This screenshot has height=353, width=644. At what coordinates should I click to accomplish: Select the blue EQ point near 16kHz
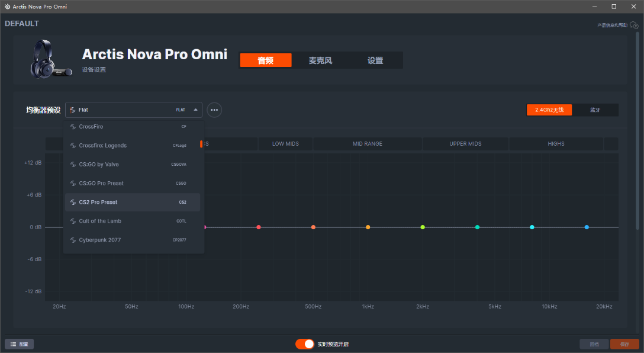(587, 227)
